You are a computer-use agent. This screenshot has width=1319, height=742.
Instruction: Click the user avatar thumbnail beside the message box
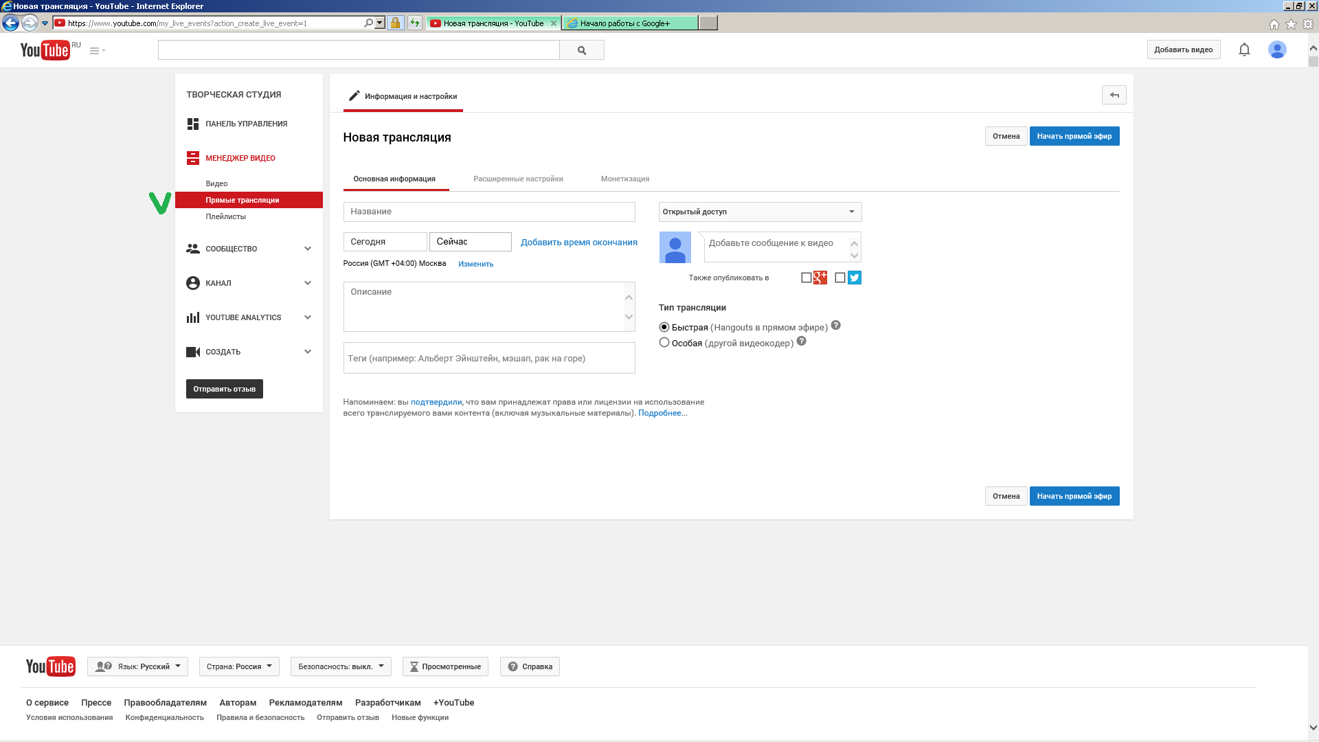(675, 247)
